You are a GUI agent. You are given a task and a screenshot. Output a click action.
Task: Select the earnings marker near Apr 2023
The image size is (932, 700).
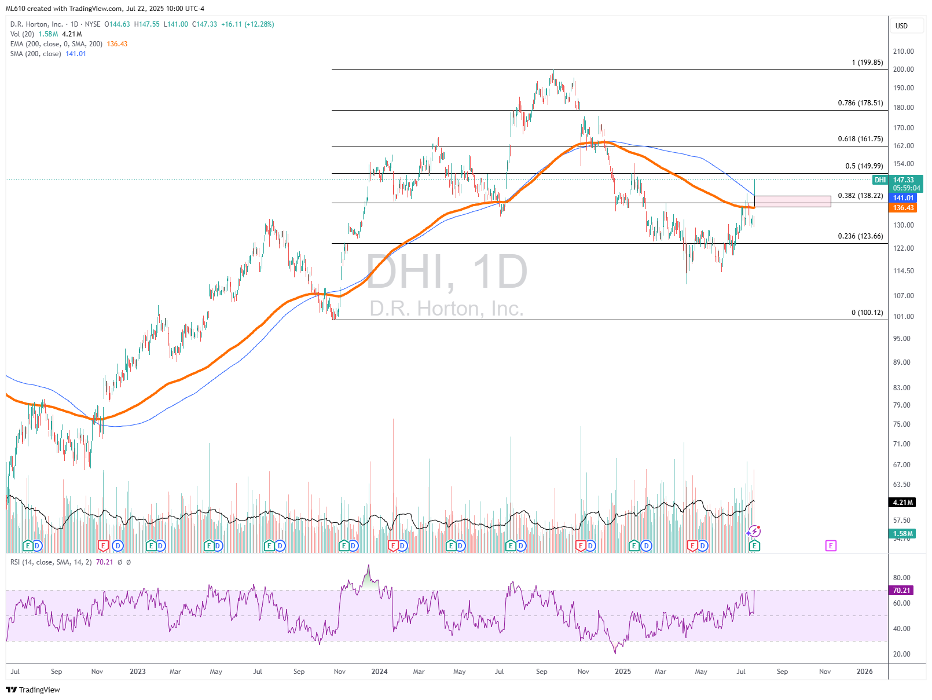(x=210, y=545)
